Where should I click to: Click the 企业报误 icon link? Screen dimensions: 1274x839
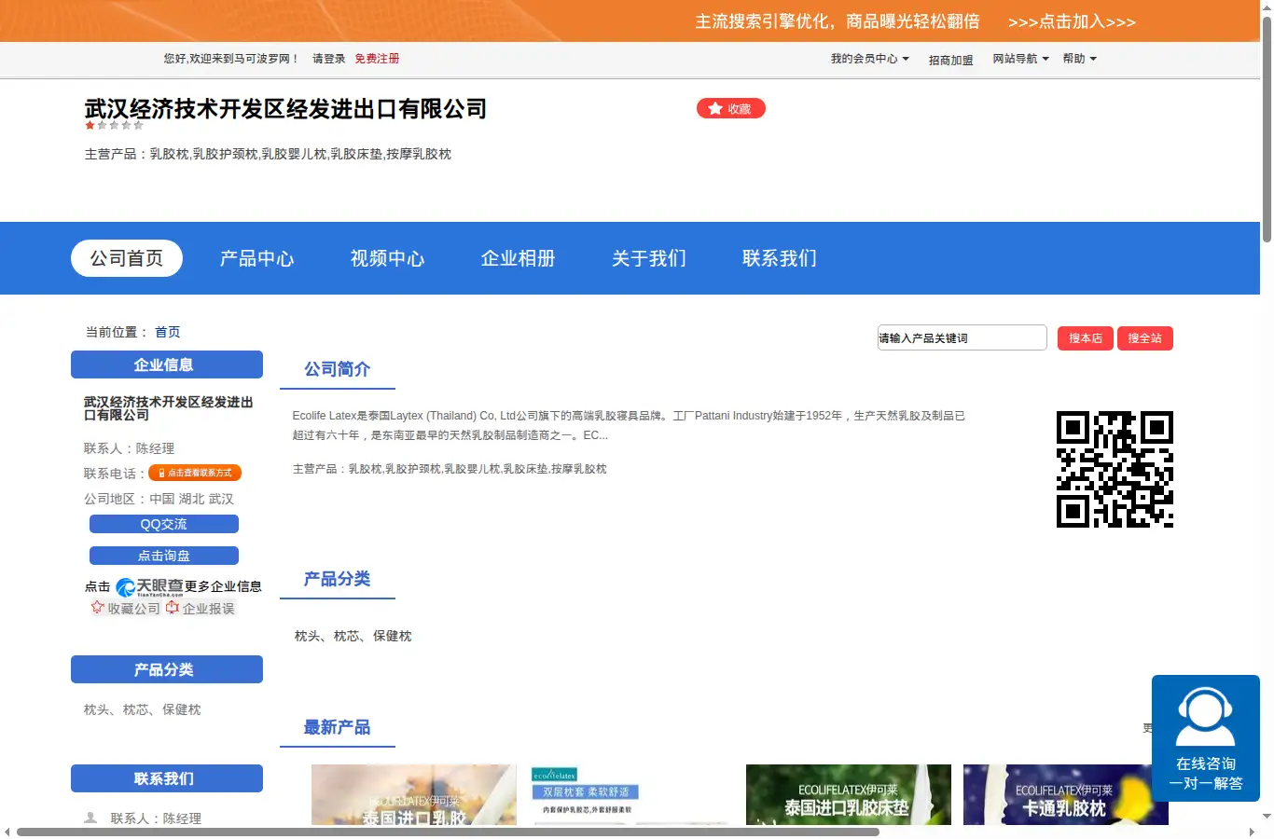[200, 608]
